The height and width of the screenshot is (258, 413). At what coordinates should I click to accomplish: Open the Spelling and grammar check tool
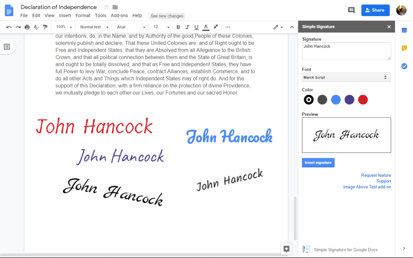click(36, 27)
